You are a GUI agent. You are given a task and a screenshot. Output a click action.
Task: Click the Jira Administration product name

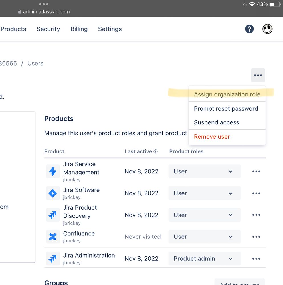click(89, 255)
